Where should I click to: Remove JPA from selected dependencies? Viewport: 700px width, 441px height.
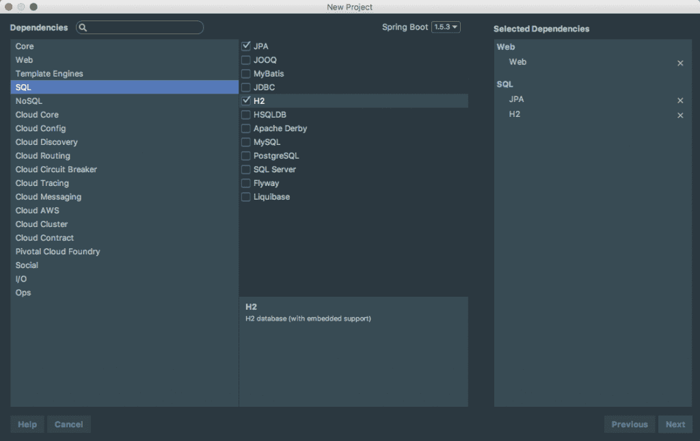[x=680, y=99]
